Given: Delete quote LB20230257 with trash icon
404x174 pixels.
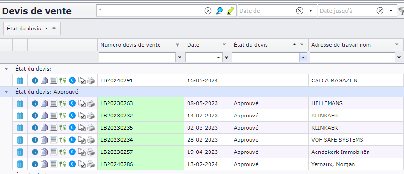Looking at the screenshot, I should click(x=20, y=152).
